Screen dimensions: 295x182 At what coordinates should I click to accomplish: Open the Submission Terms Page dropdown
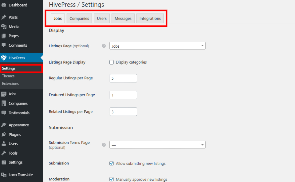click(157, 144)
